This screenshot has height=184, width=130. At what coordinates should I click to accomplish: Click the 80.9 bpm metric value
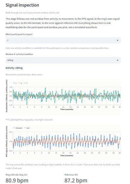(17, 180)
